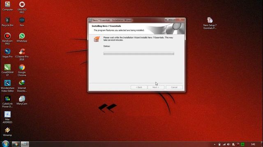Open the network signal tray icon
Viewport: 263px width, 147px height.
(224, 144)
